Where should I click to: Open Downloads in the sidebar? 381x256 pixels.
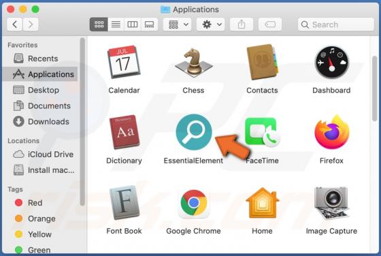pos(40,122)
